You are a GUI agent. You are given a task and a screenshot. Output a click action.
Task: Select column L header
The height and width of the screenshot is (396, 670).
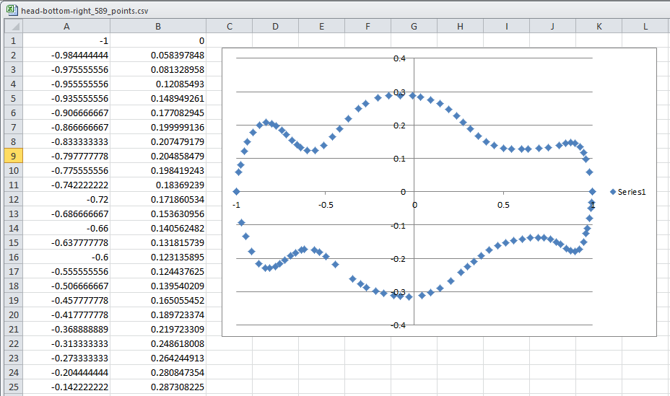pyautogui.click(x=645, y=27)
